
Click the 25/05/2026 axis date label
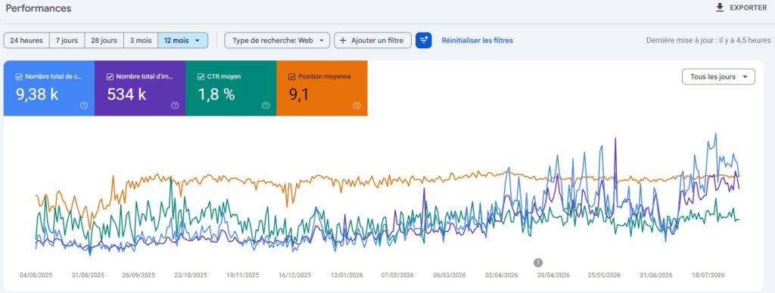tap(603, 275)
